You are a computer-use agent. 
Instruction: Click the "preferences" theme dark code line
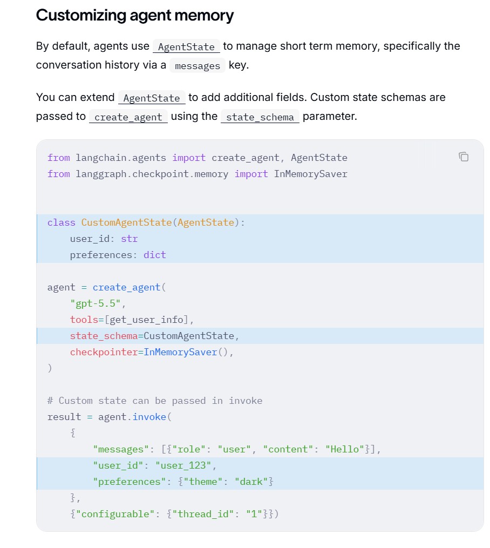[x=260, y=482]
